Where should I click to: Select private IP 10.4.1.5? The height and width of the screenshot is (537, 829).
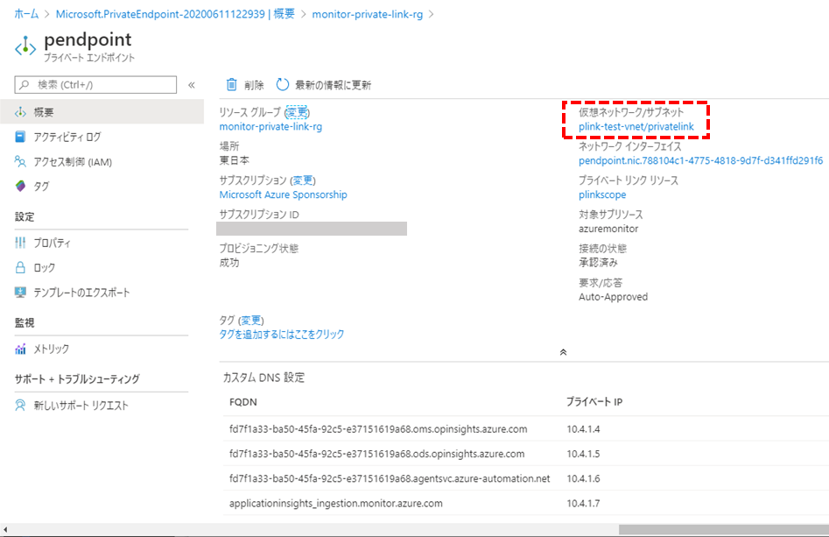(x=583, y=454)
